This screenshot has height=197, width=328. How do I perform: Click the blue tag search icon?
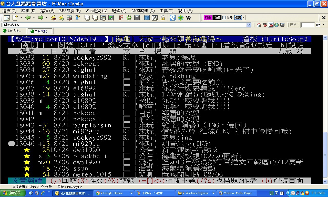173,18
